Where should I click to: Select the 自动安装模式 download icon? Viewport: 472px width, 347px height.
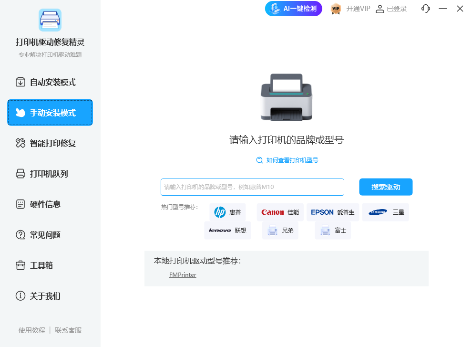(x=20, y=82)
